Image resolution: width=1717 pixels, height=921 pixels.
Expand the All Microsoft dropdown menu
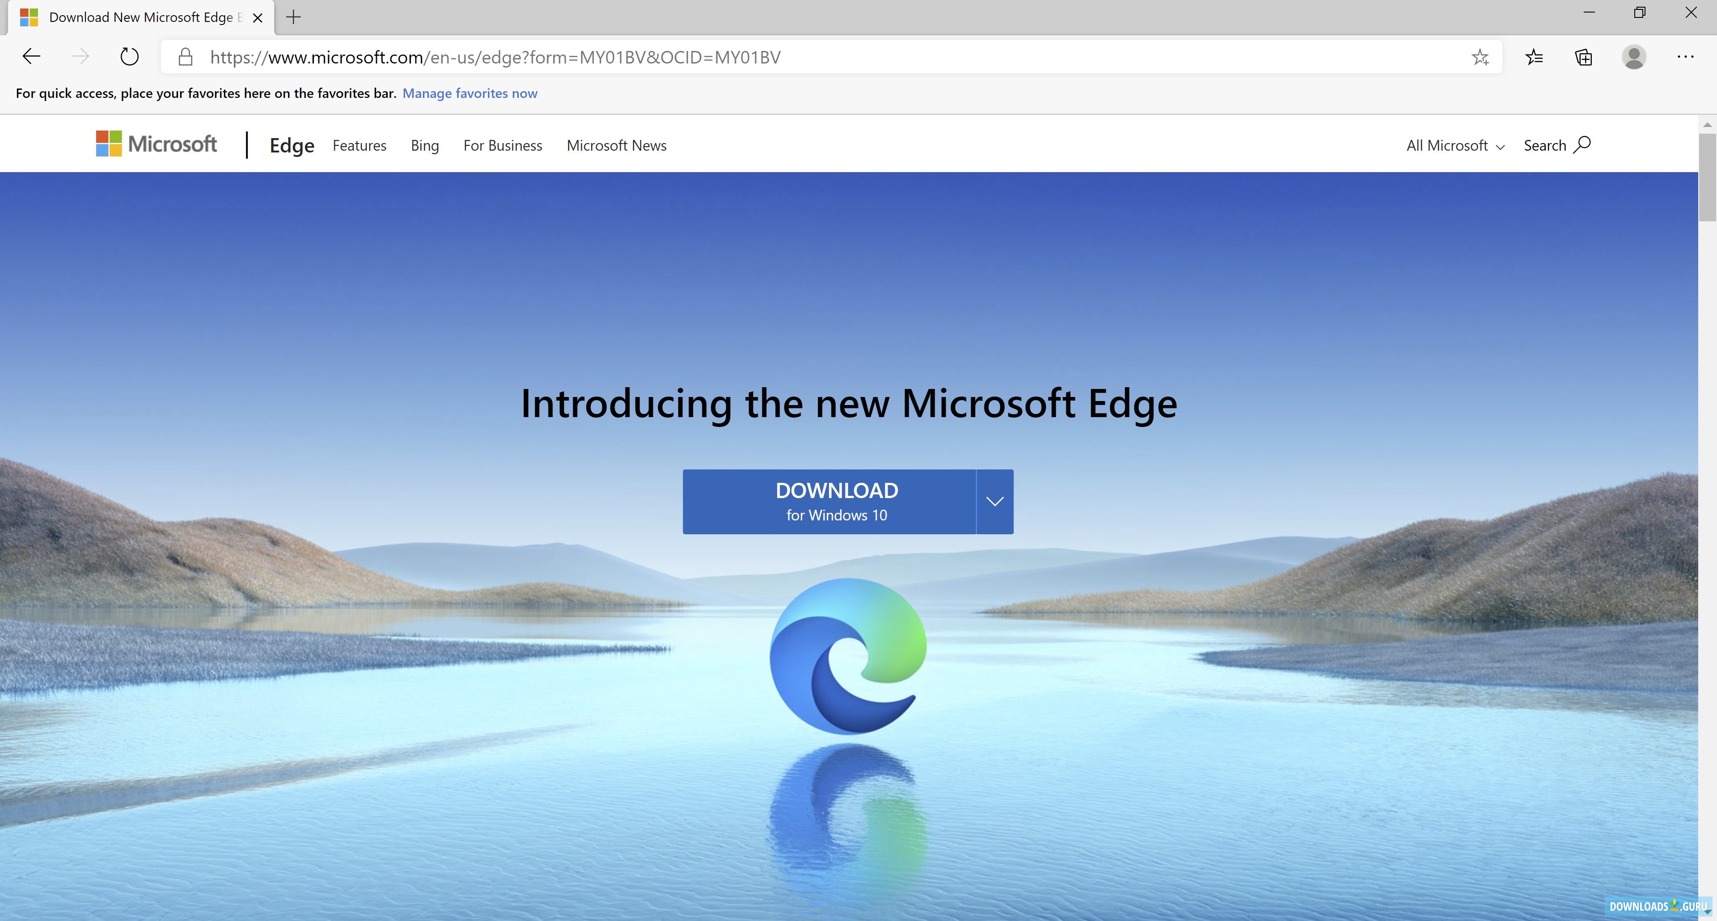pyautogui.click(x=1455, y=145)
